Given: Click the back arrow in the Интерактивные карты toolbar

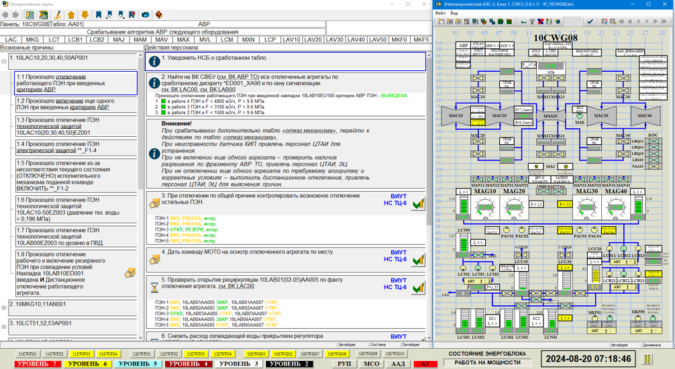Looking at the screenshot, I should pyautogui.click(x=5, y=15).
